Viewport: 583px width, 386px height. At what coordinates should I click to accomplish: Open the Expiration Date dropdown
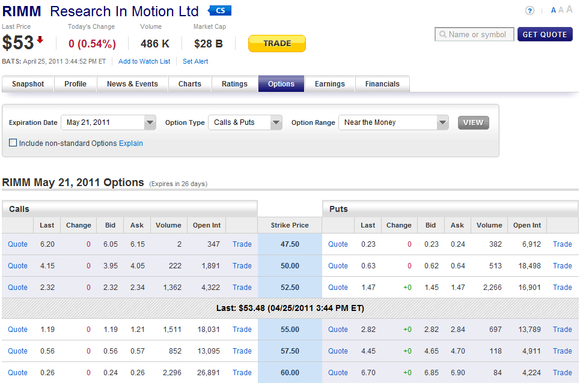click(x=108, y=122)
